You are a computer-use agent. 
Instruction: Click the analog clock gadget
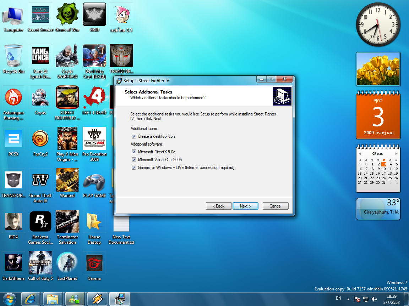pyautogui.click(x=378, y=24)
